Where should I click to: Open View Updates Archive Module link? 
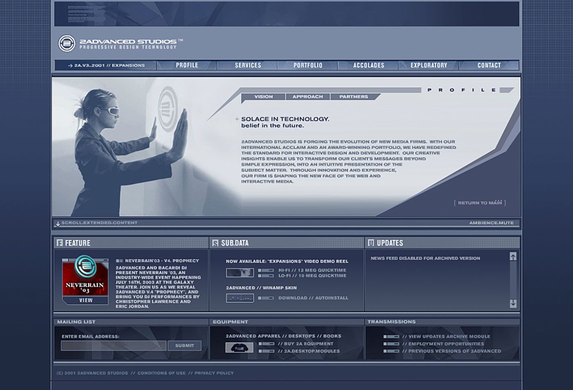(446, 336)
